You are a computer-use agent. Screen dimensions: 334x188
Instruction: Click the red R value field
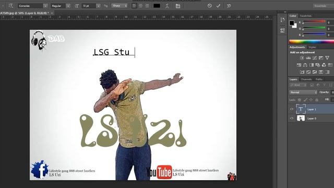click(330, 22)
